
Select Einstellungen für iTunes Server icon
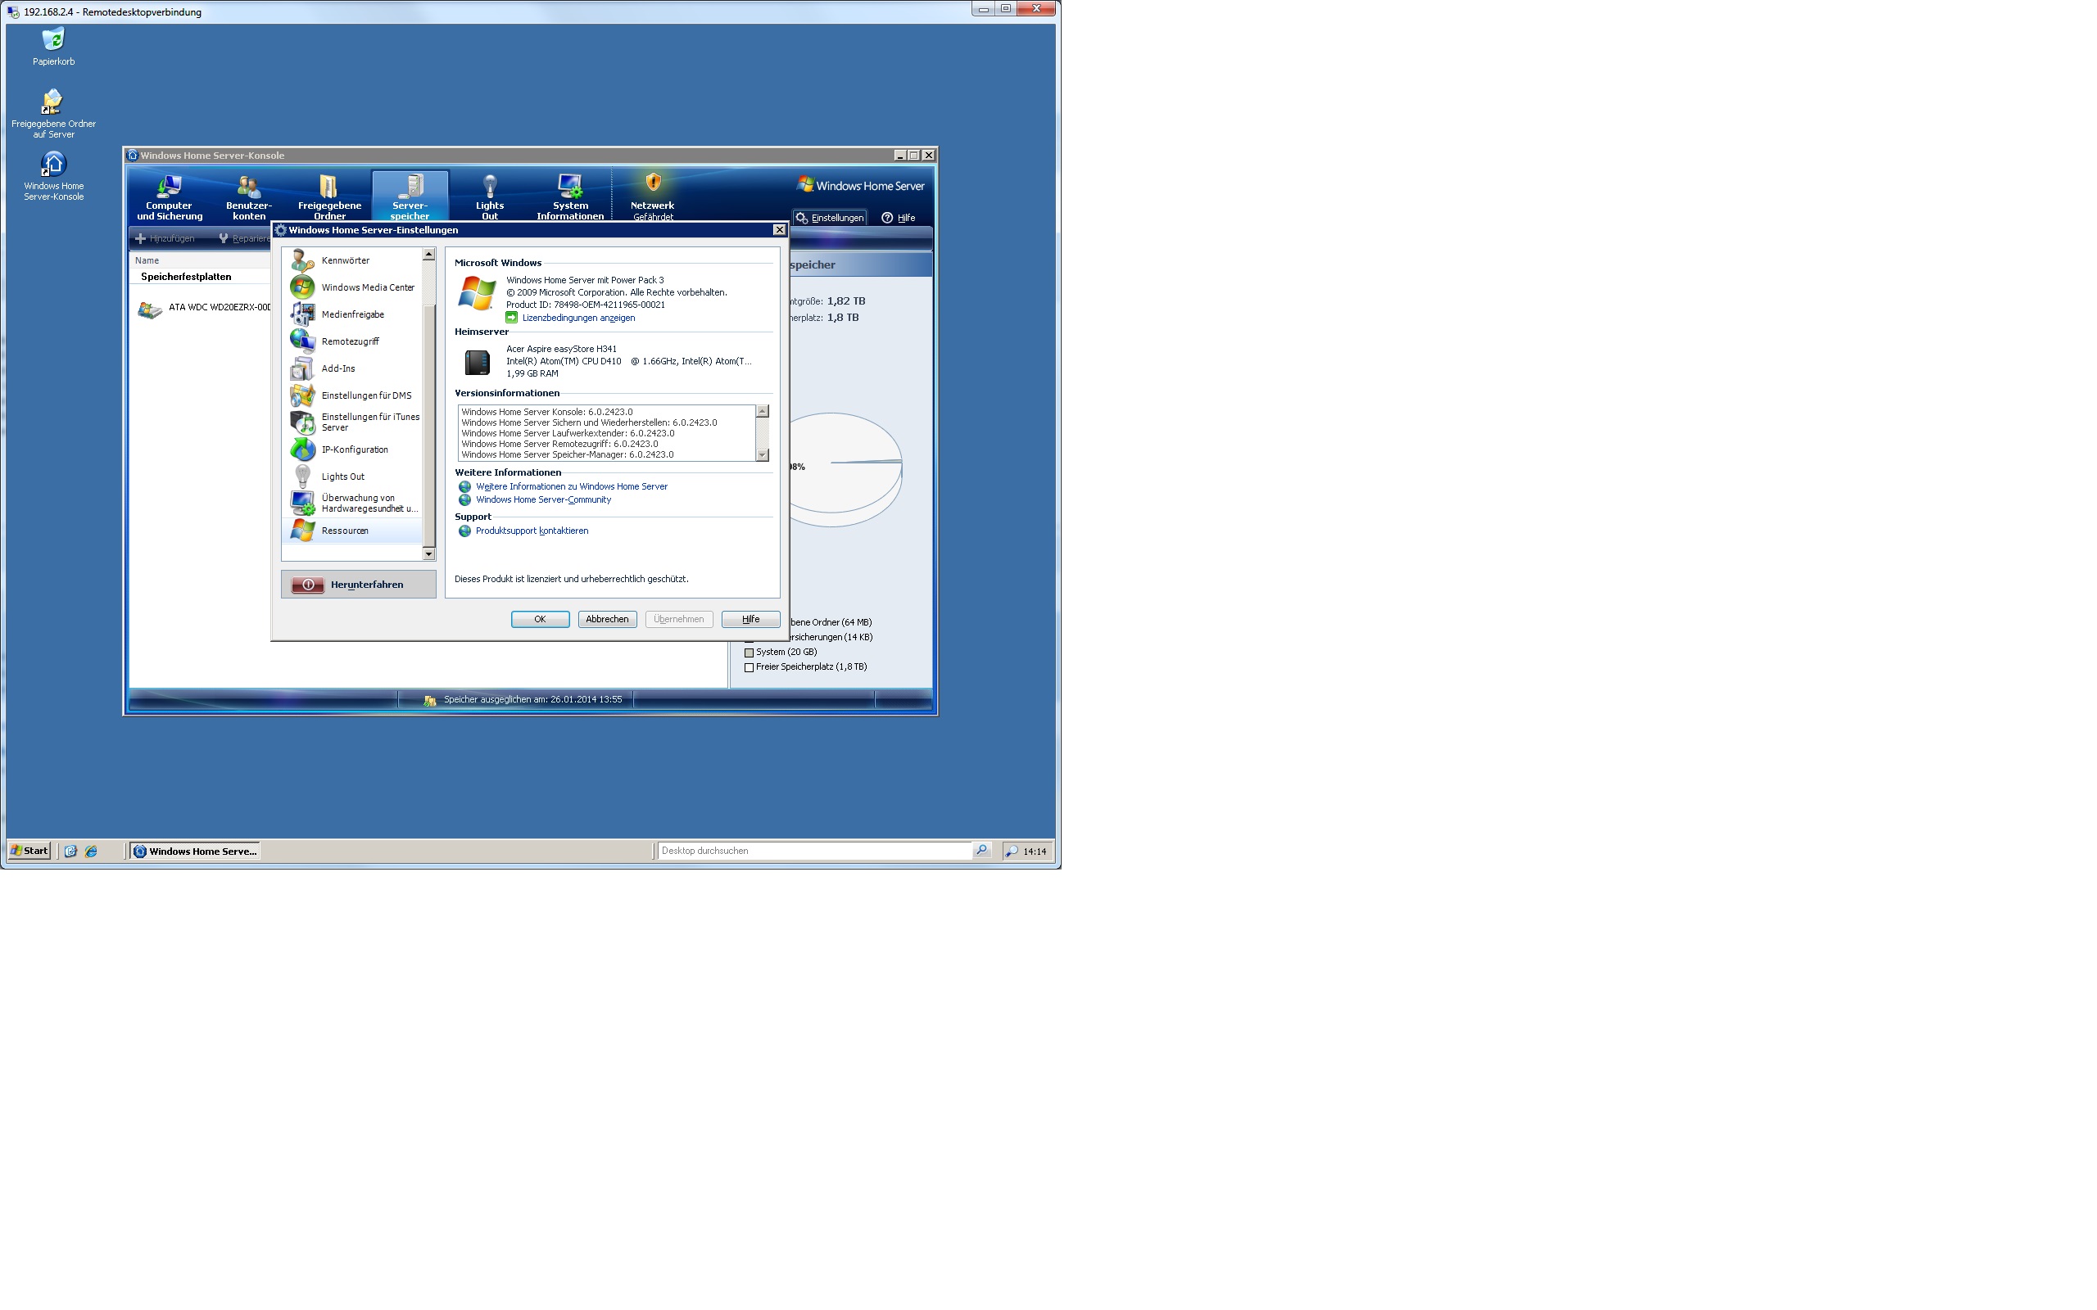tap(301, 422)
